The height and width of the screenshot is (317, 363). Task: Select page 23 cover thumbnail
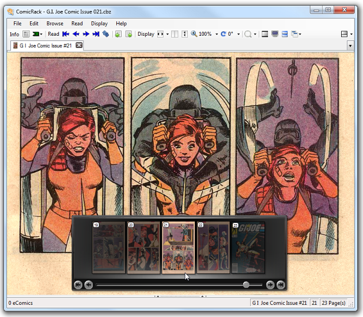pos(248,248)
